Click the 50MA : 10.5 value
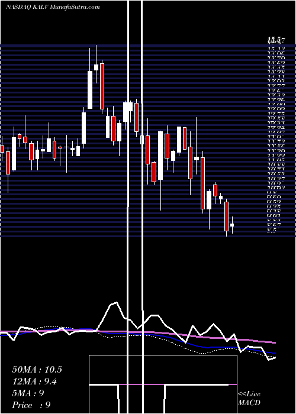This screenshot has width=296, height=414. tap(37, 370)
